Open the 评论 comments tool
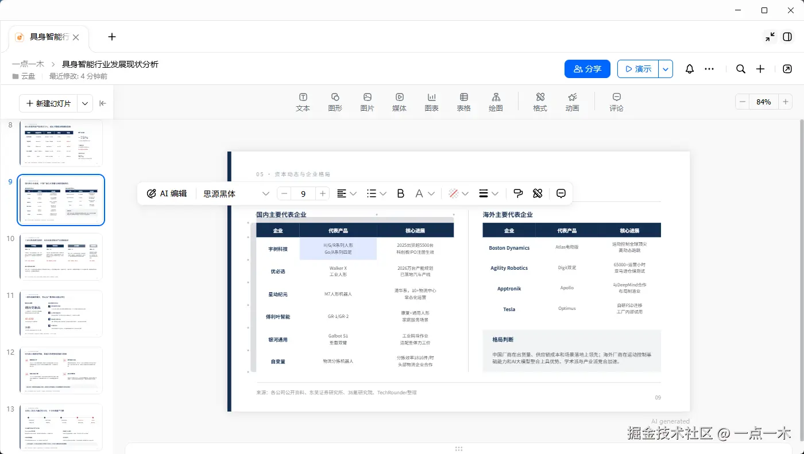This screenshot has width=804, height=454. point(616,102)
